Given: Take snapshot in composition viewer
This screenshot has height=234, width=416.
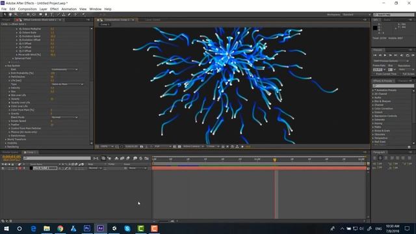Looking at the screenshot, I should click(x=142, y=146).
